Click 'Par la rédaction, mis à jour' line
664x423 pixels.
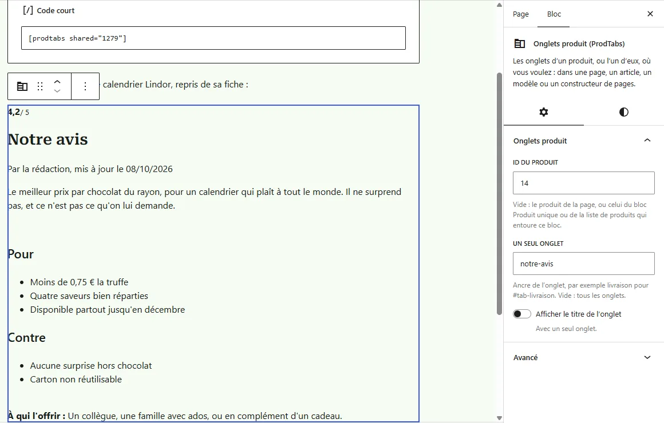tap(90, 169)
